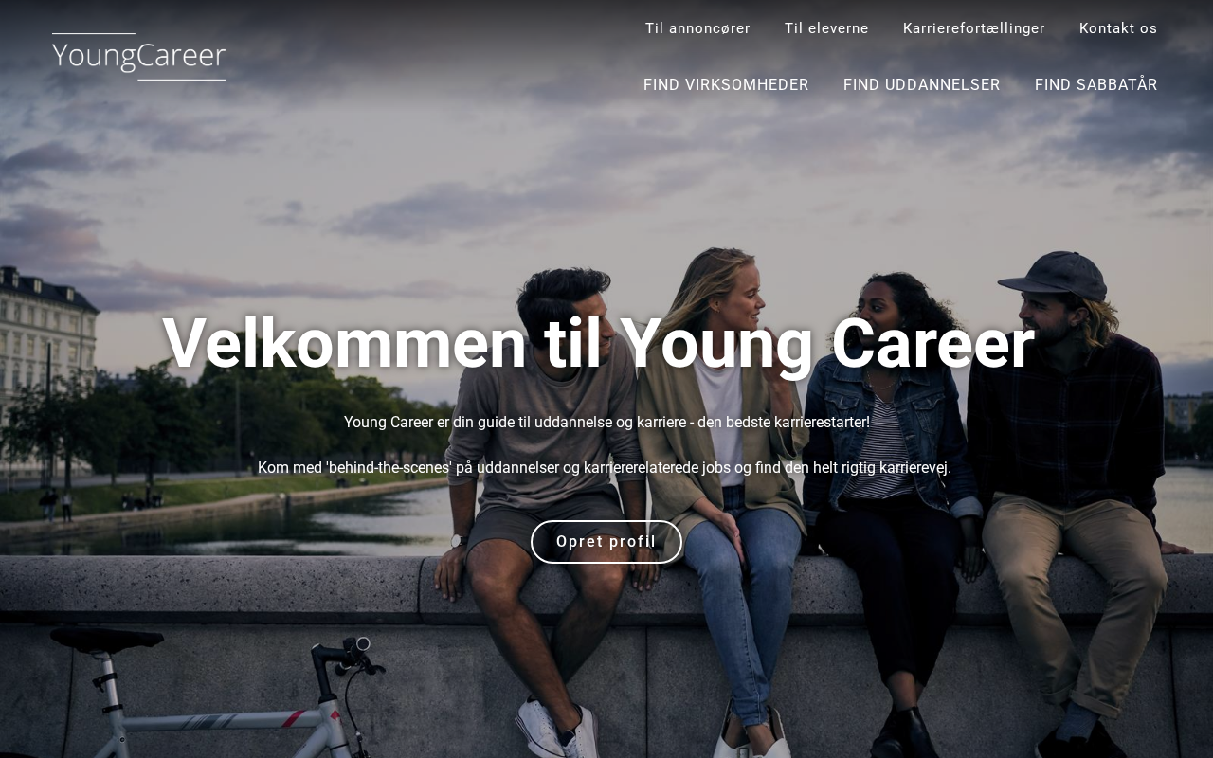The image size is (1213, 758).
Task: Open Karrierefortællinger in the top navigation
Action: (x=973, y=28)
